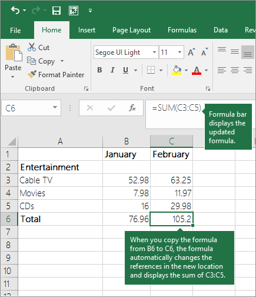Toggle Underline formatting
Screen dimensions: 256x297
point(125,70)
